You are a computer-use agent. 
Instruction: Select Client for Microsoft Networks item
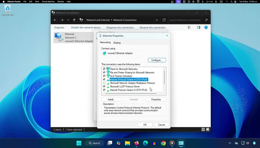click(x=124, y=69)
